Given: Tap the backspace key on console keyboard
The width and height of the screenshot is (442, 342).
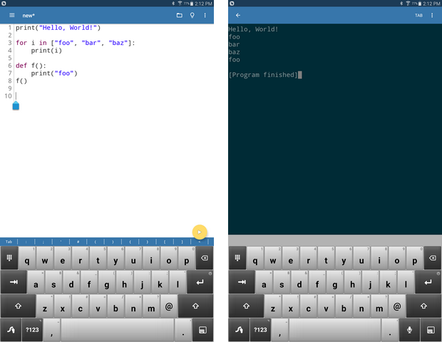Looking at the screenshot, I should click(433, 258).
